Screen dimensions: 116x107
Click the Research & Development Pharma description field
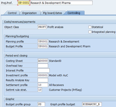coord(61,3)
